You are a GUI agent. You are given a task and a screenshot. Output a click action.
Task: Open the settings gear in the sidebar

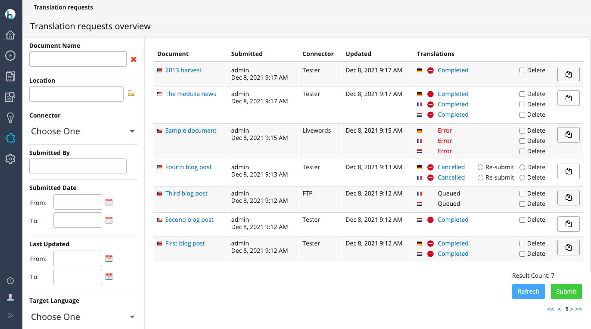(x=10, y=159)
